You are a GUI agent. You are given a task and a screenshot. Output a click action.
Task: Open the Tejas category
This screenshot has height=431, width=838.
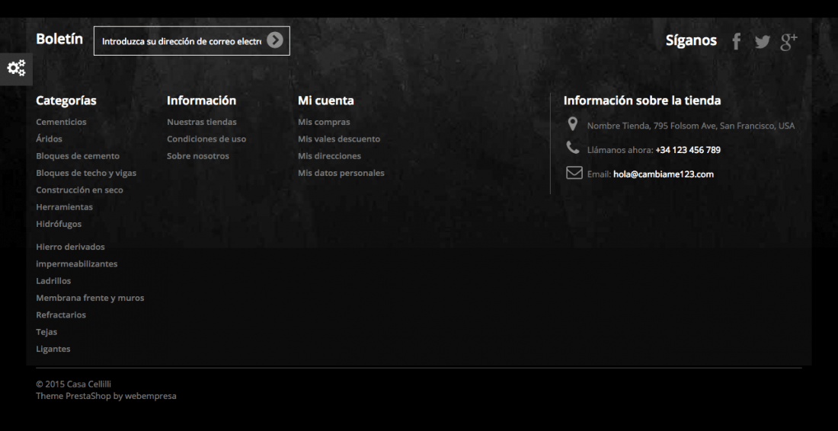pos(46,332)
